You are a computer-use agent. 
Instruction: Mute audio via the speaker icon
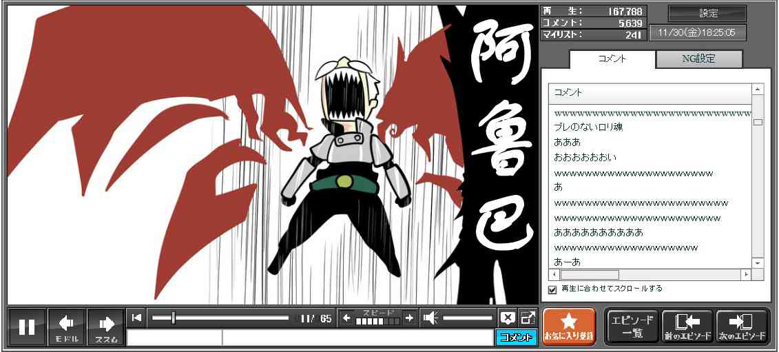[430, 318]
